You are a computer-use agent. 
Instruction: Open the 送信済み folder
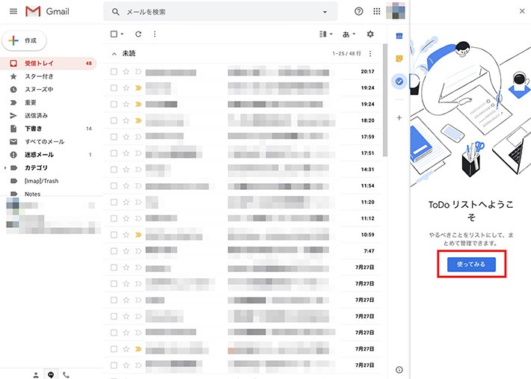tap(49, 115)
